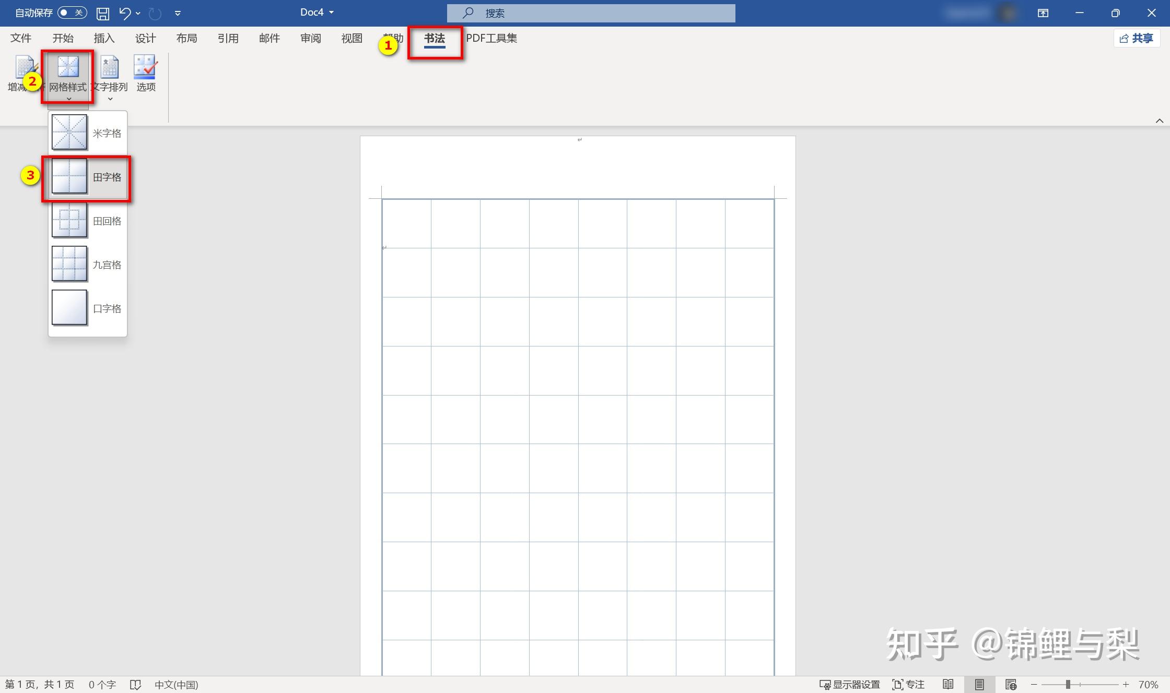1170x693 pixels.
Task: Click the Redo icon
Action: (x=155, y=13)
